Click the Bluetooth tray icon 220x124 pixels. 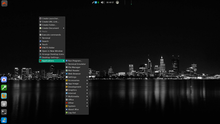coord(98,3)
